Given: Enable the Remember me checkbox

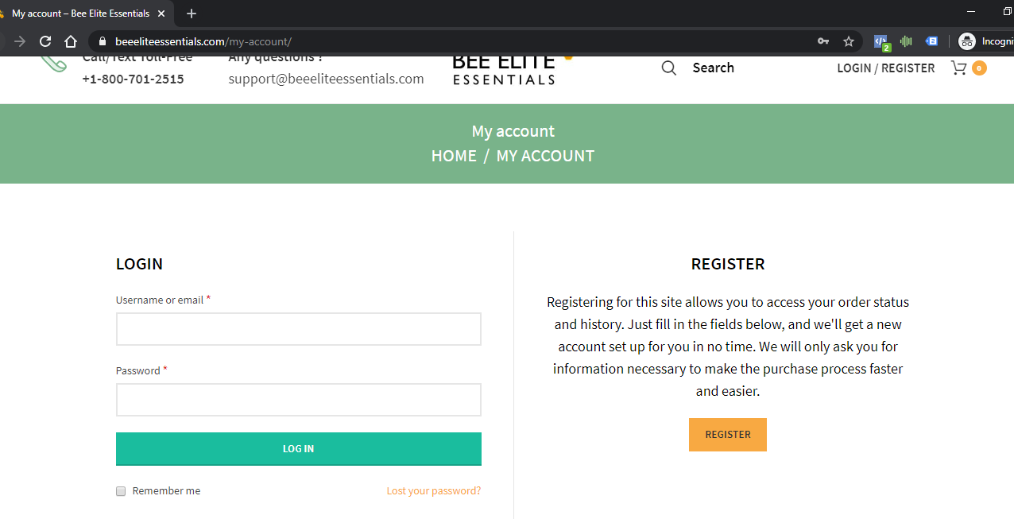Looking at the screenshot, I should pyautogui.click(x=121, y=491).
